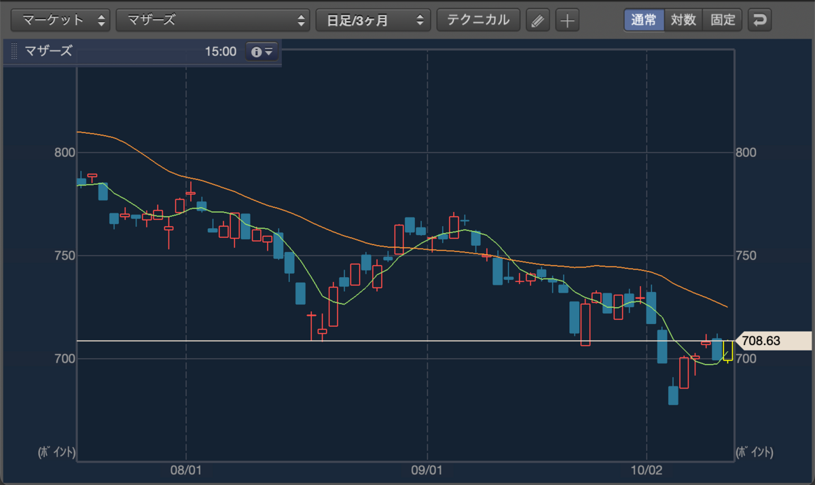The height and width of the screenshot is (485, 815).
Task: Switch scale to 通常 mode
Action: (x=644, y=20)
